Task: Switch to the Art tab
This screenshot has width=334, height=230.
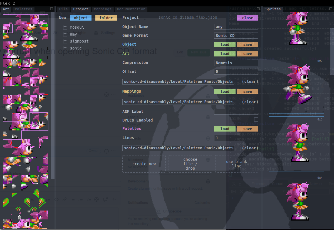Action: [6, 9]
